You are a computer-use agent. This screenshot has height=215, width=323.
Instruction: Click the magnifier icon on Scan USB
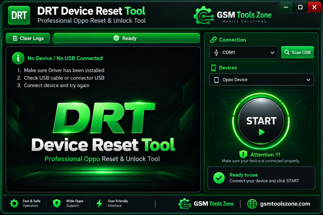click(287, 53)
